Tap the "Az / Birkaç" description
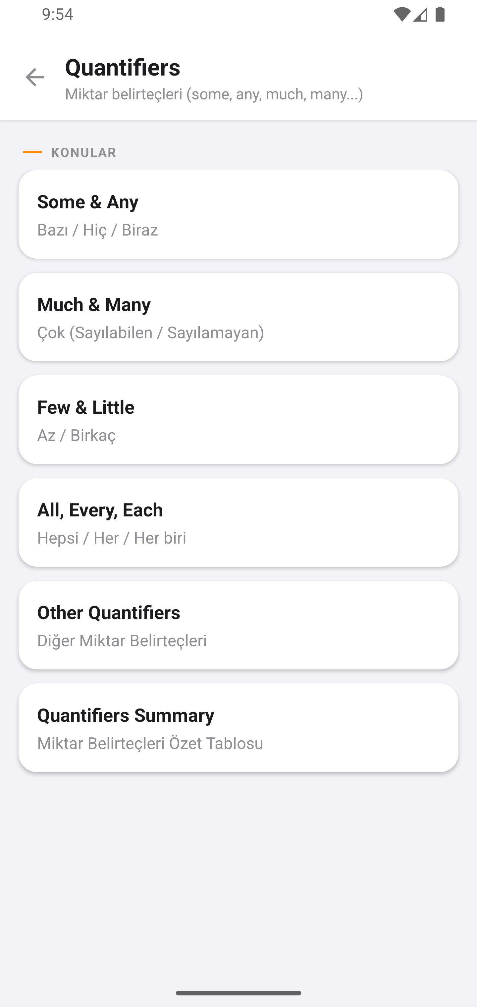Viewport: 477px width, 1007px height. [77, 435]
